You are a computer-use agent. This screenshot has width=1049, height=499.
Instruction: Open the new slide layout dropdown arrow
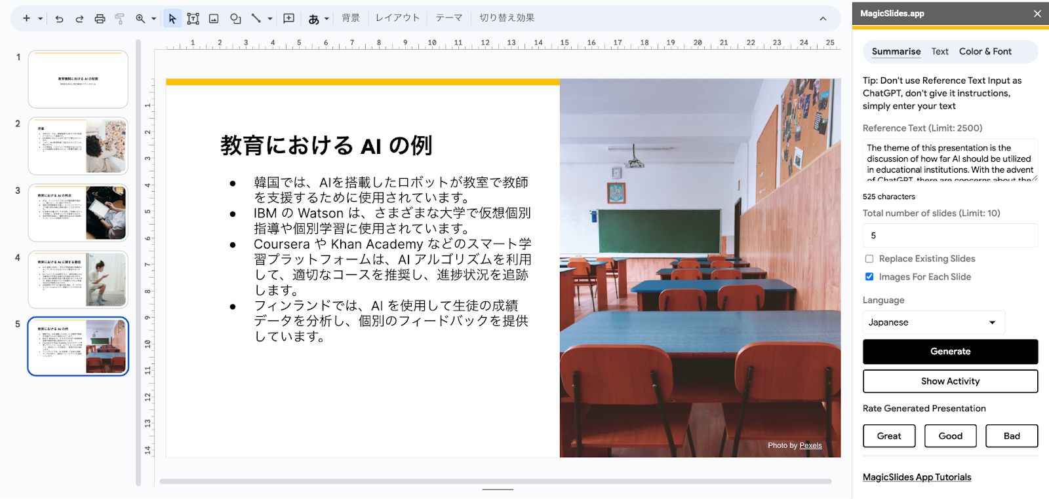[40, 19]
